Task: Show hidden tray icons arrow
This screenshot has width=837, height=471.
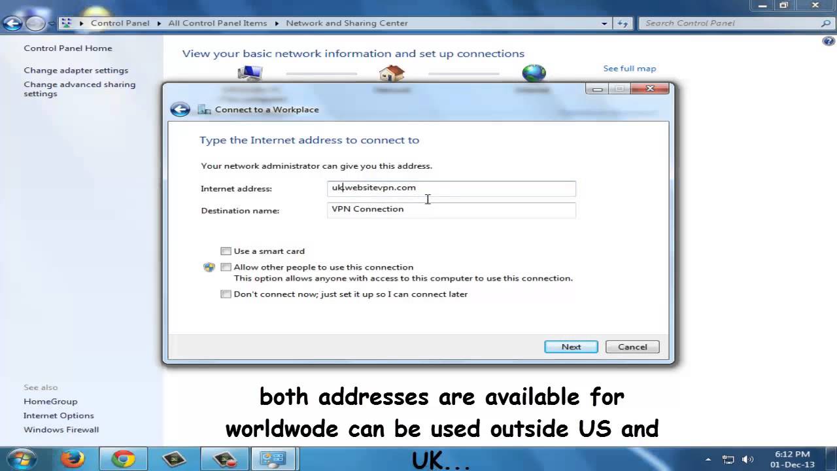Action: 709,459
